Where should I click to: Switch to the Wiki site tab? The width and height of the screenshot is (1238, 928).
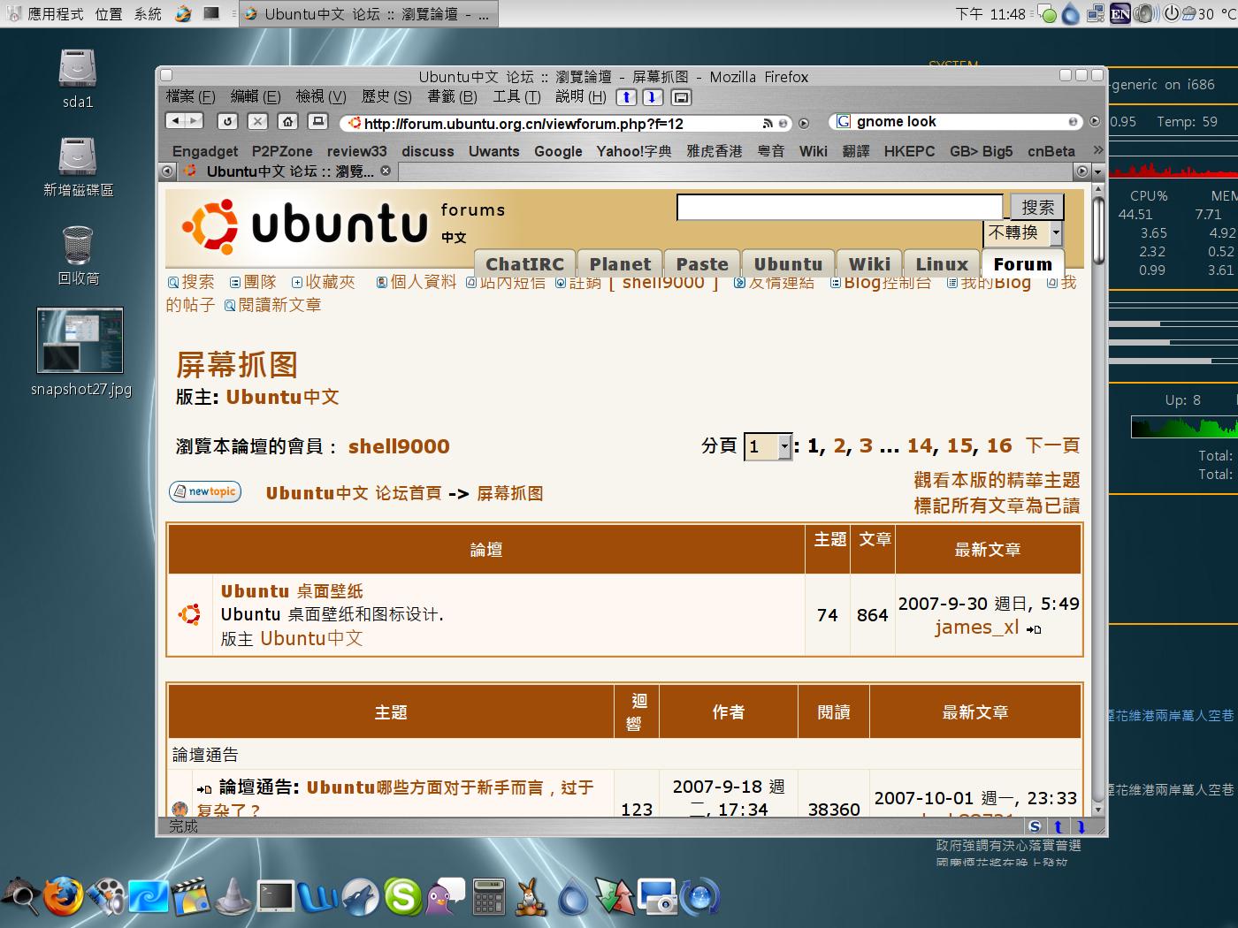pyautogui.click(x=869, y=263)
